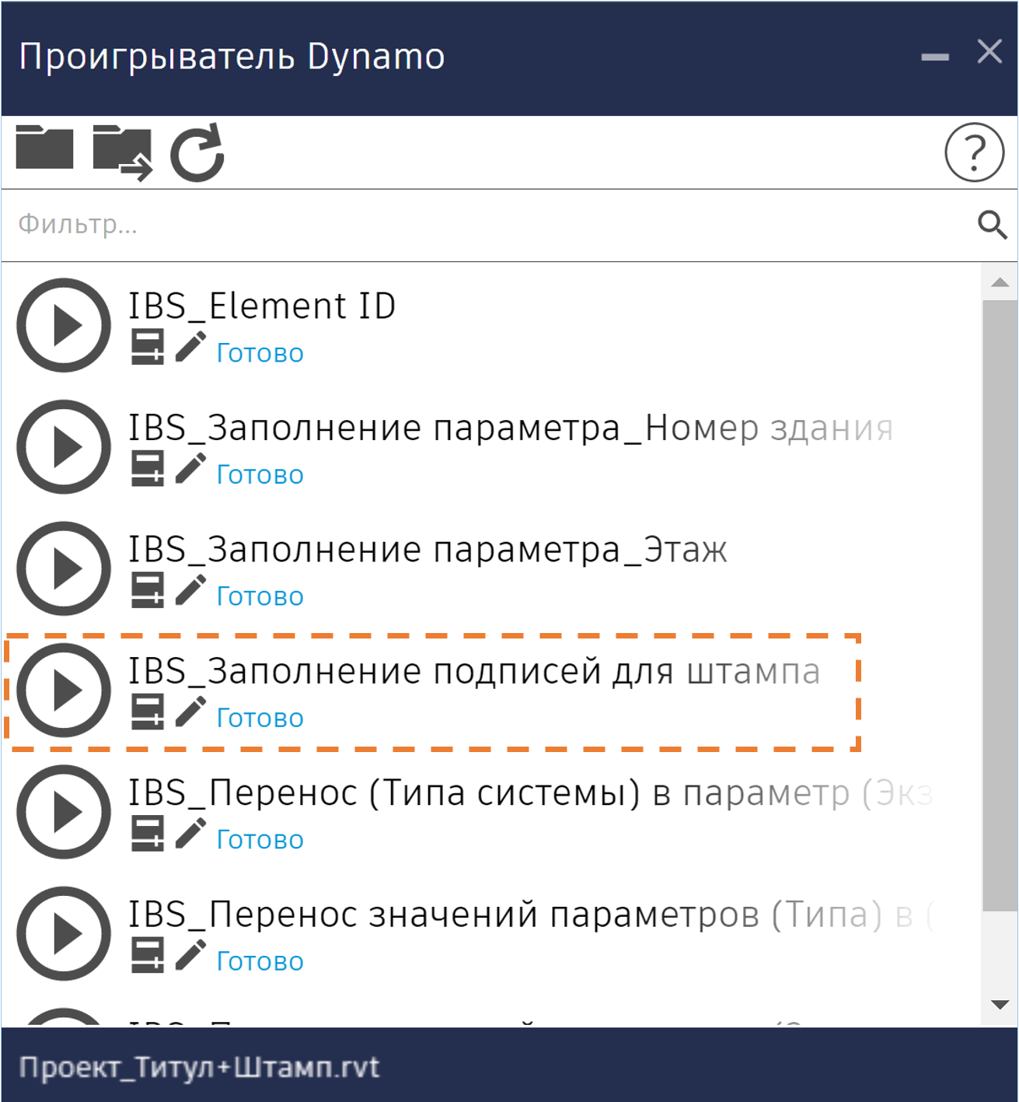Image resolution: width=1019 pixels, height=1102 pixels.
Task: Open inputs icon for Перенос (Типа системы) script
Action: [147, 834]
